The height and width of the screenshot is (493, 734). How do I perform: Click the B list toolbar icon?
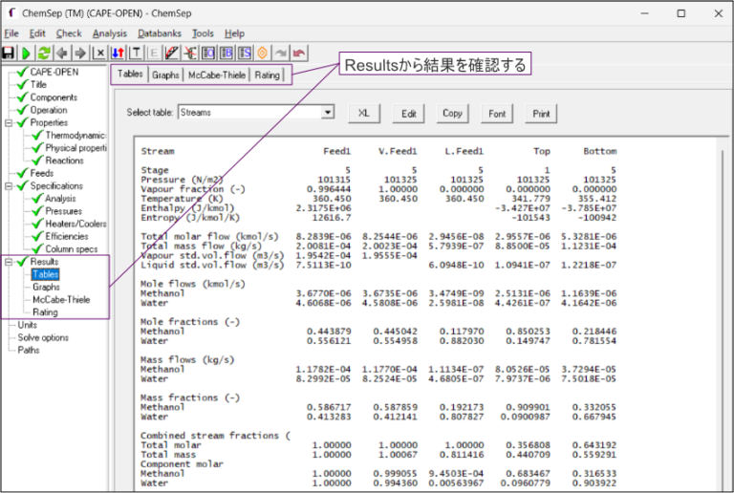(x=227, y=53)
